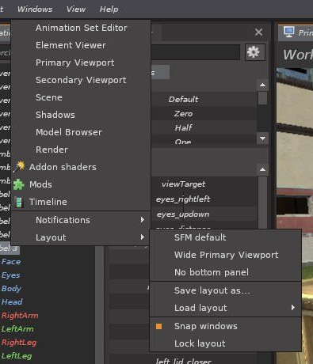Click the gear settings icon
This screenshot has width=313, height=364.
click(255, 52)
